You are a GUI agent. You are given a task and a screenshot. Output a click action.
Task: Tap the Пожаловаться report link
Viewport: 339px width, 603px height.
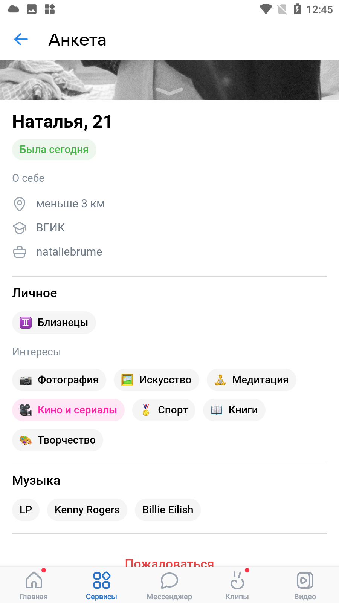pos(169,562)
